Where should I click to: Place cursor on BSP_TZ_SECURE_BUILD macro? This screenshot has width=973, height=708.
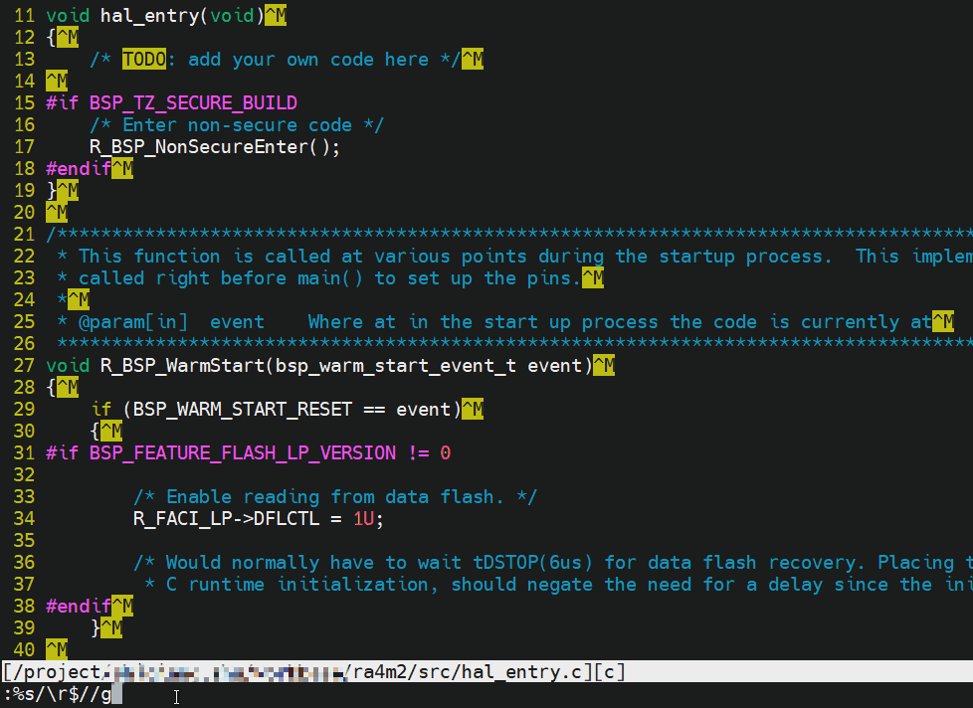pyautogui.click(x=193, y=102)
